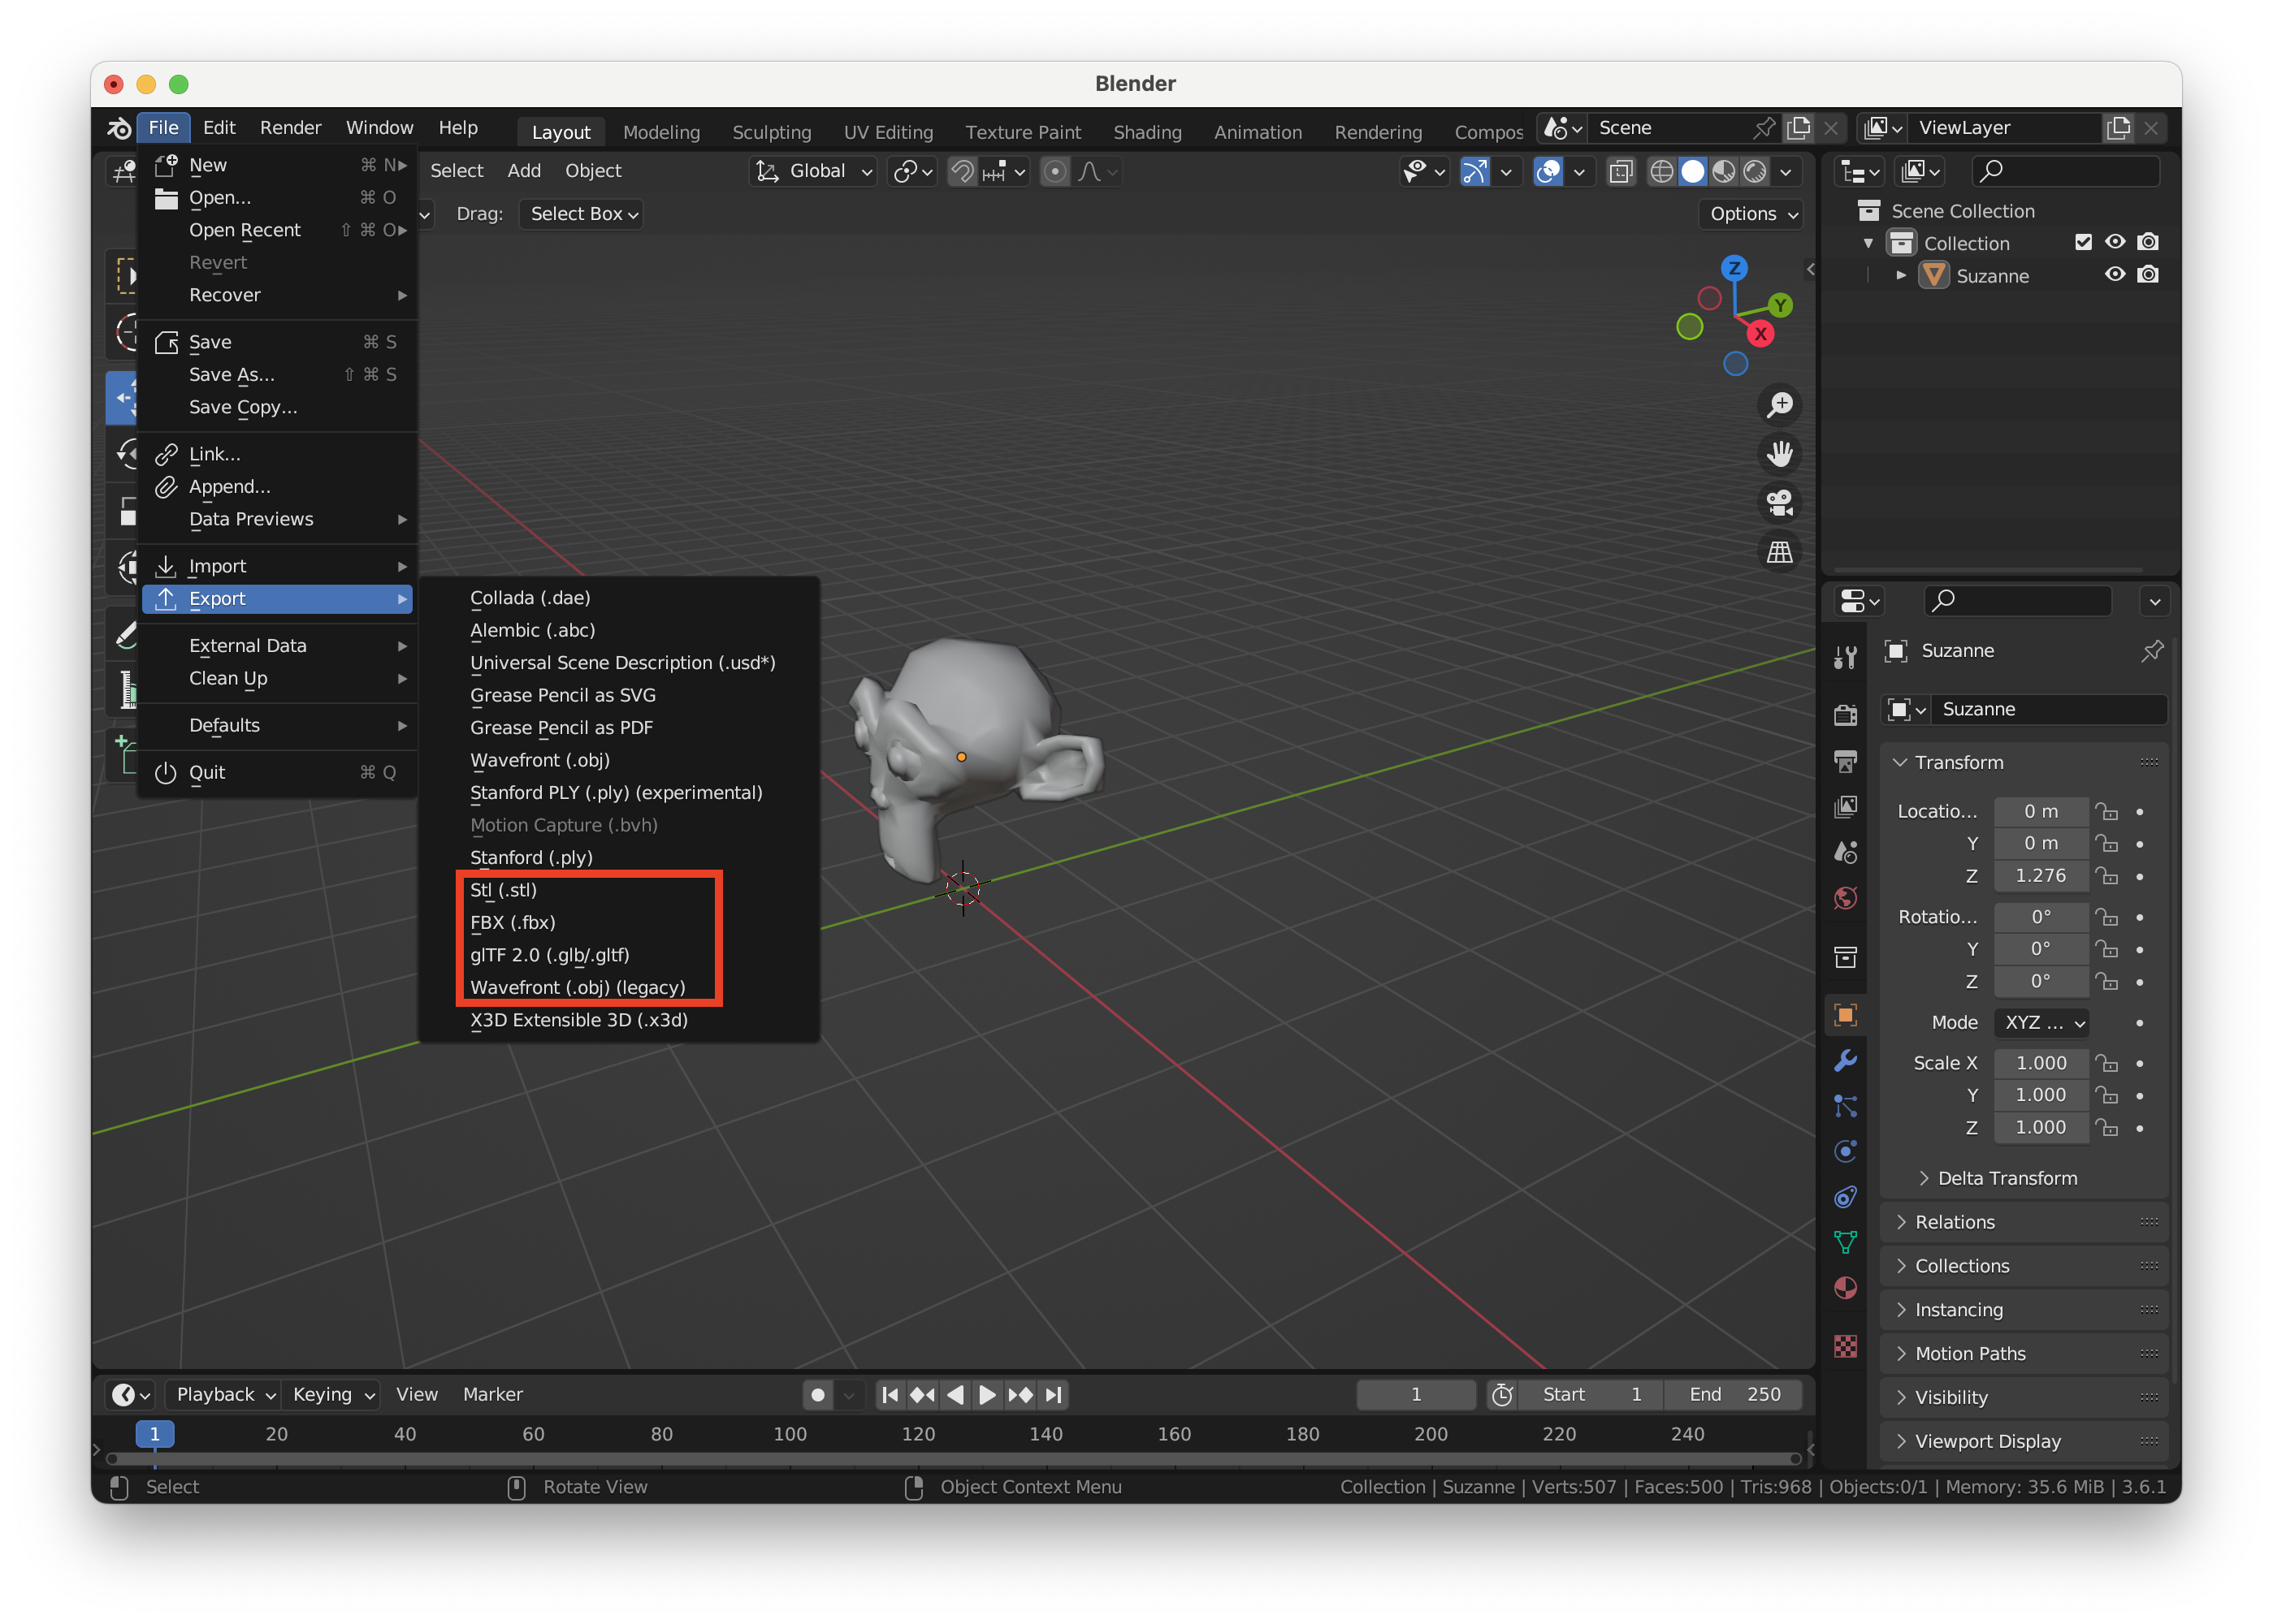Uncheck the Collection exclude checkbox
The width and height of the screenshot is (2273, 1624).
2083,242
